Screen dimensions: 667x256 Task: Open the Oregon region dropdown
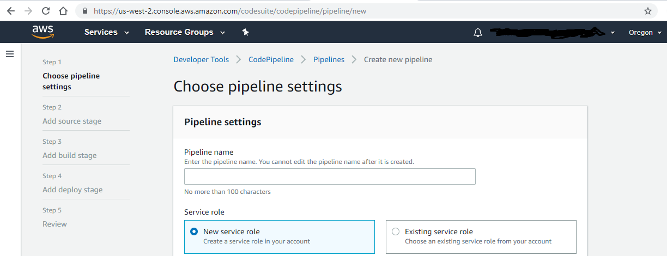[x=645, y=32]
